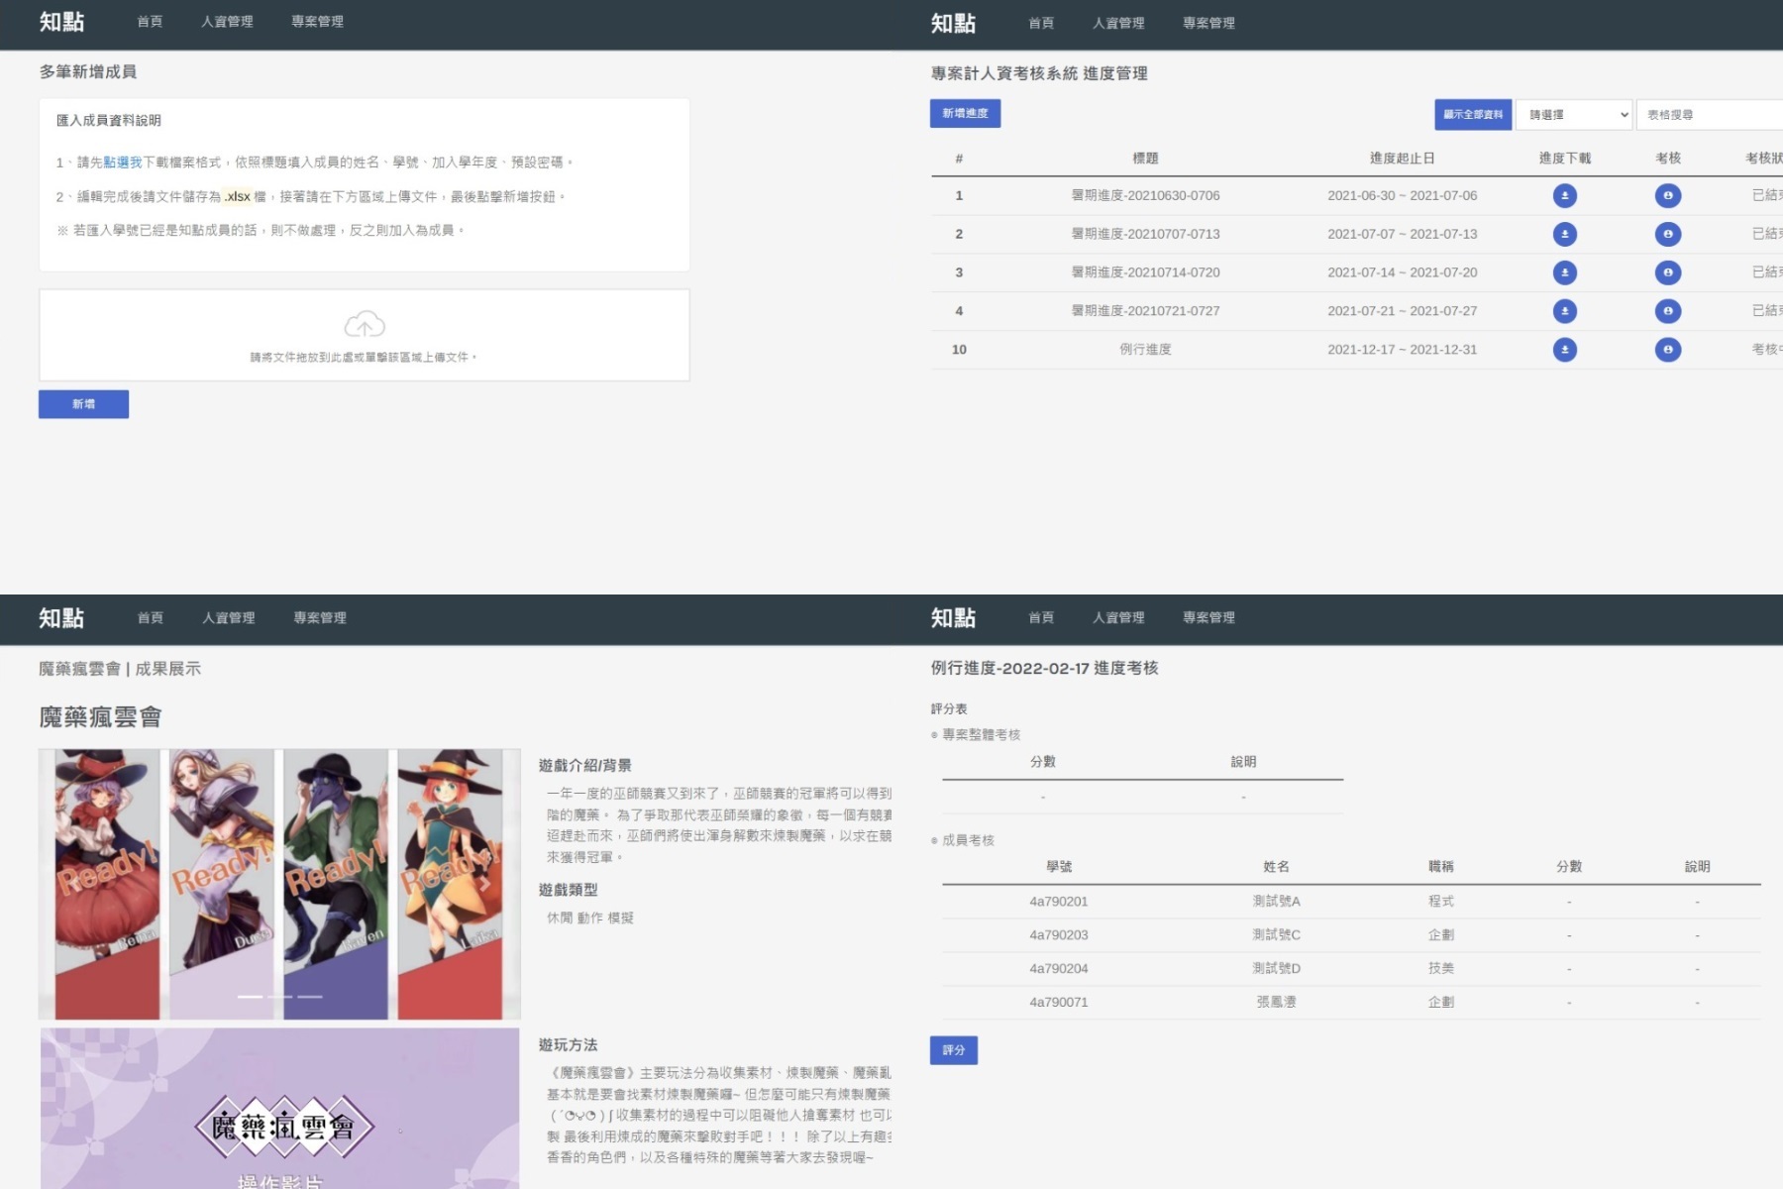Screen dimensions: 1783x1189
Task: Click the 顯示全部資料 button
Action: [x=1473, y=115]
